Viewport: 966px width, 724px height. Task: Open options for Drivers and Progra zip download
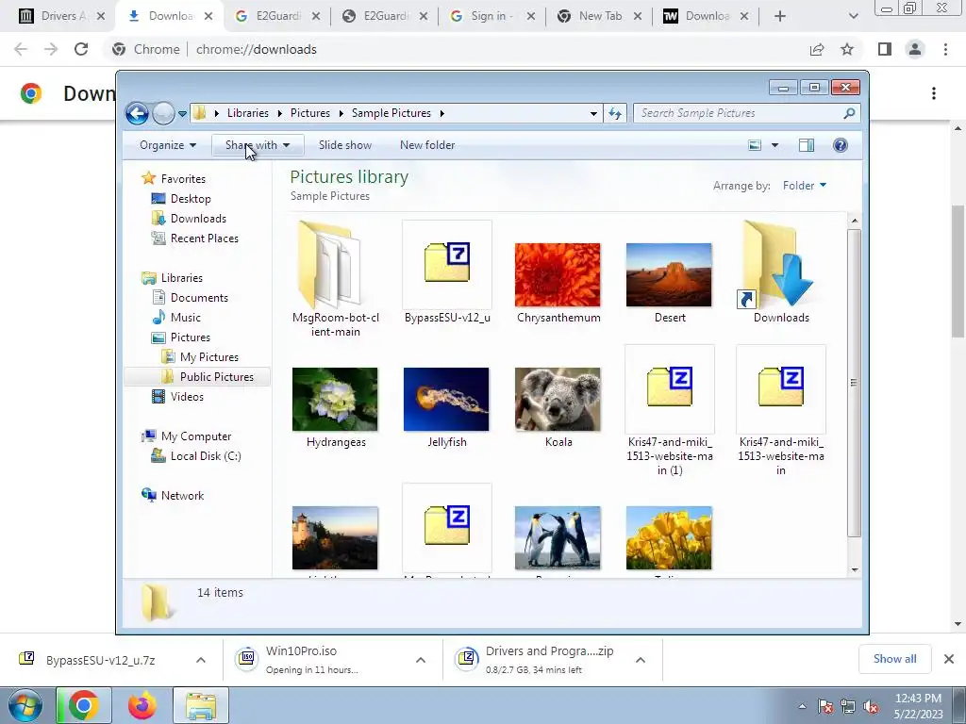(x=641, y=660)
